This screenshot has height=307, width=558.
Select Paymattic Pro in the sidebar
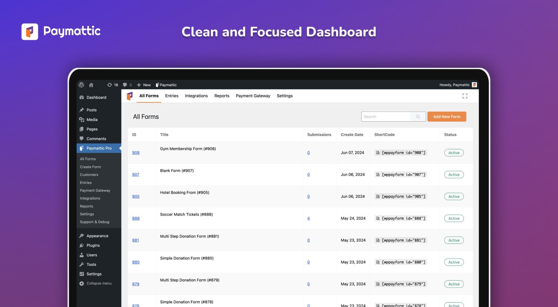point(99,148)
